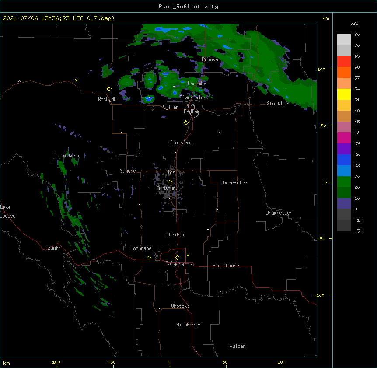Viewport: 377px width, 368px height.
Task: Click the asterisk marker above Limestone label
Action: (67, 151)
